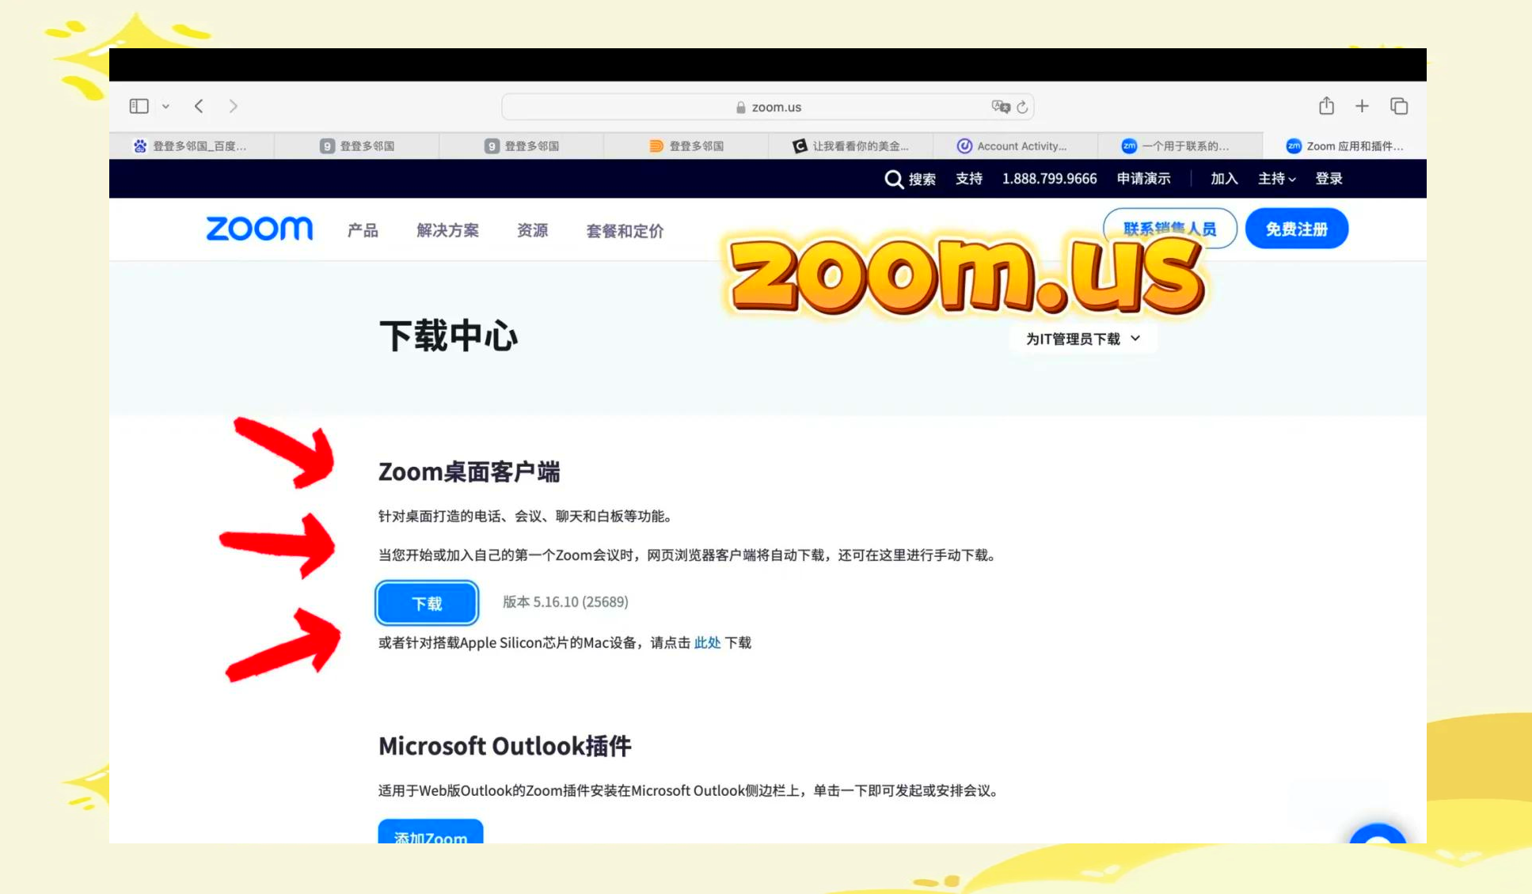
Task: Click the 免费注册 button
Action: (x=1296, y=229)
